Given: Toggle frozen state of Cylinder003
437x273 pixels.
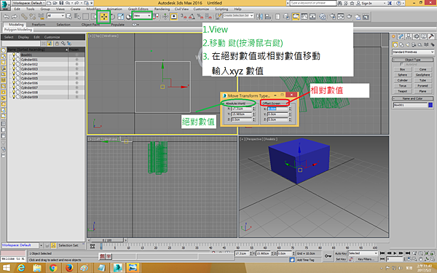Looking at the screenshot, I should point(76,69).
